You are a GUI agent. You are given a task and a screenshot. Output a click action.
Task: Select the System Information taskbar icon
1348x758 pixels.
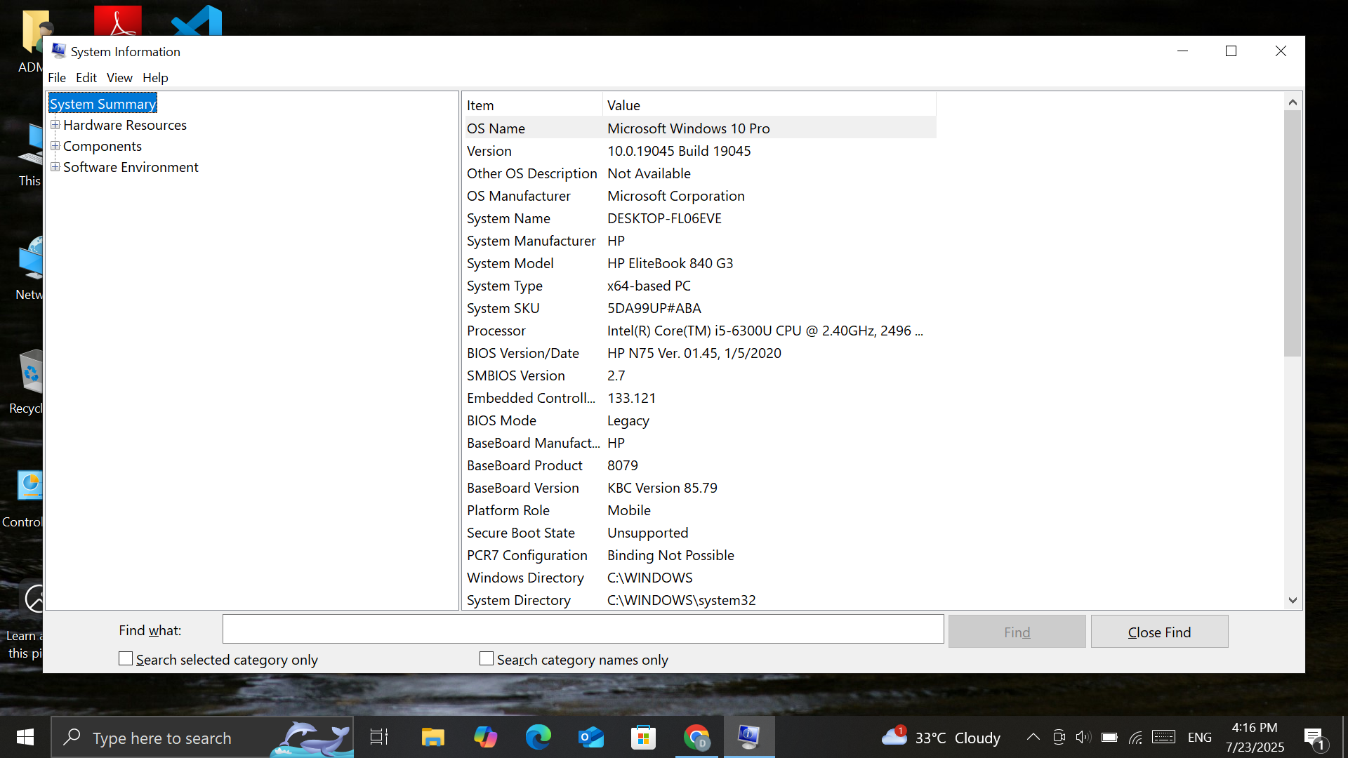tap(749, 737)
